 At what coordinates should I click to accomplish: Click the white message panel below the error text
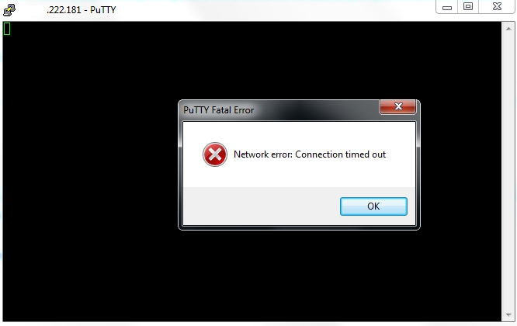click(x=299, y=176)
